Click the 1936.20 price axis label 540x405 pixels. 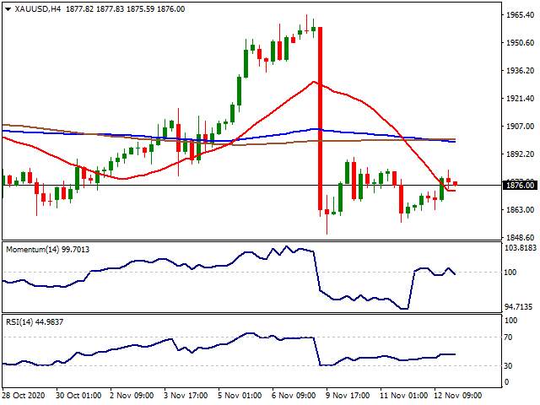click(520, 71)
